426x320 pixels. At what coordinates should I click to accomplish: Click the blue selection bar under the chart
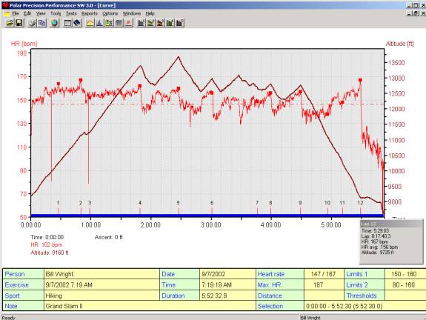(207, 216)
